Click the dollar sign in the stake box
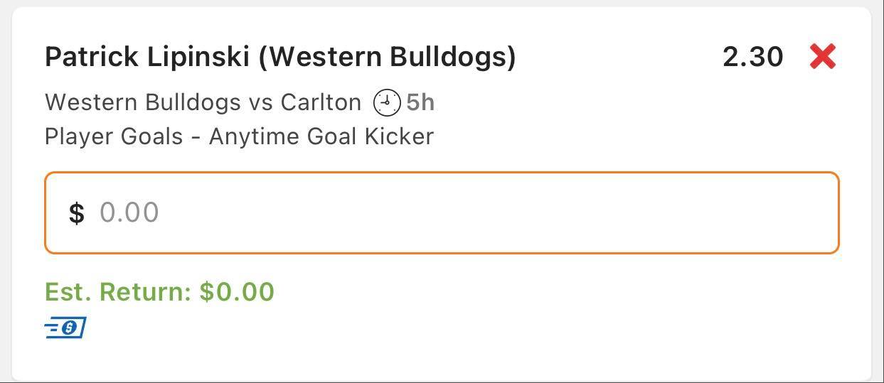Screen dimensions: 884x383 coord(76,212)
